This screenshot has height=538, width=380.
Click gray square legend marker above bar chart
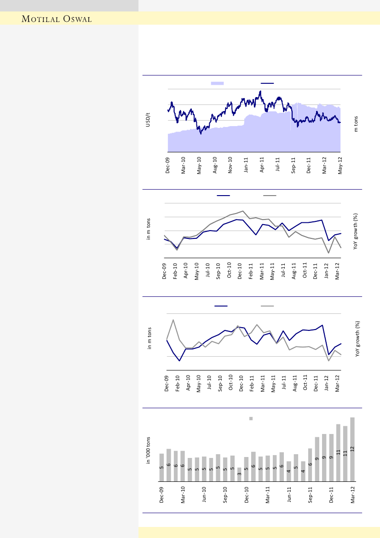(x=251, y=418)
